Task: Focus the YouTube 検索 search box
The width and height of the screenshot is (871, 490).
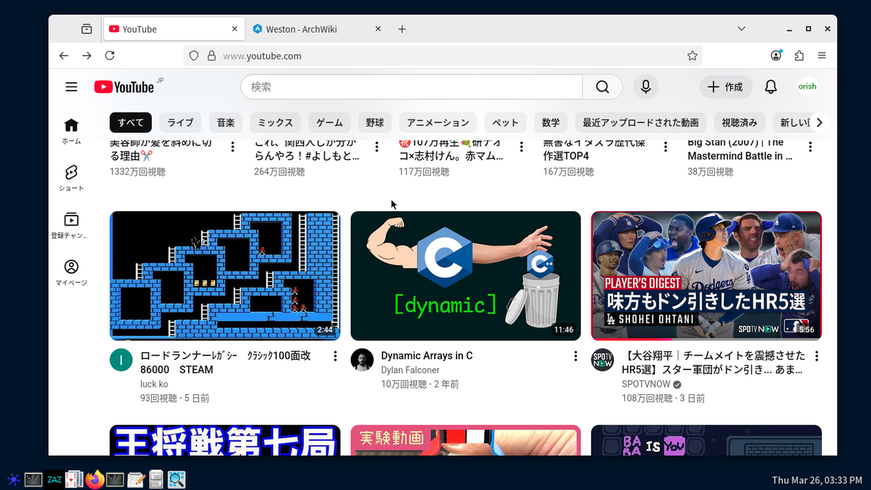Action: pyautogui.click(x=412, y=87)
